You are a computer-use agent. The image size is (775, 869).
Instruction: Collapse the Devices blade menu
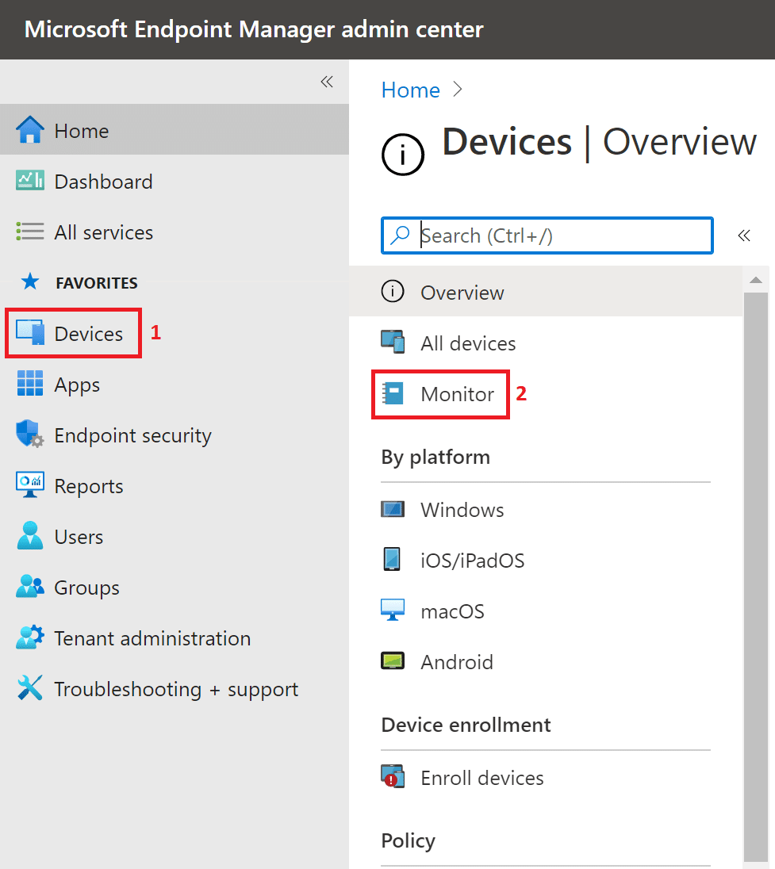point(744,235)
